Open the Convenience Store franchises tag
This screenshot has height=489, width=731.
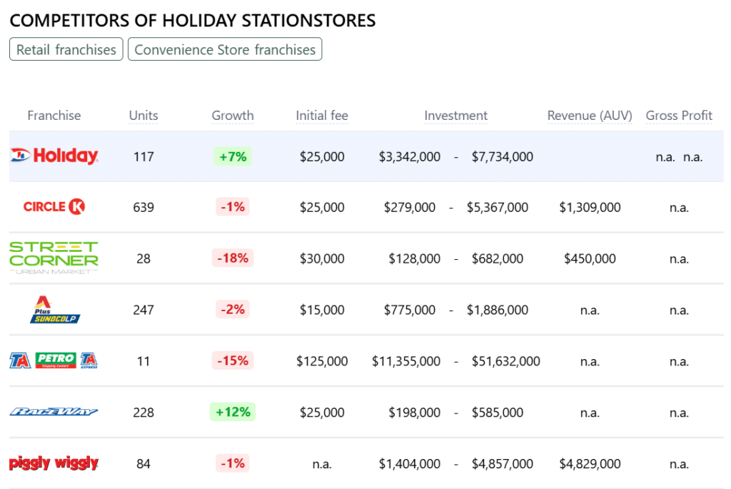225,49
